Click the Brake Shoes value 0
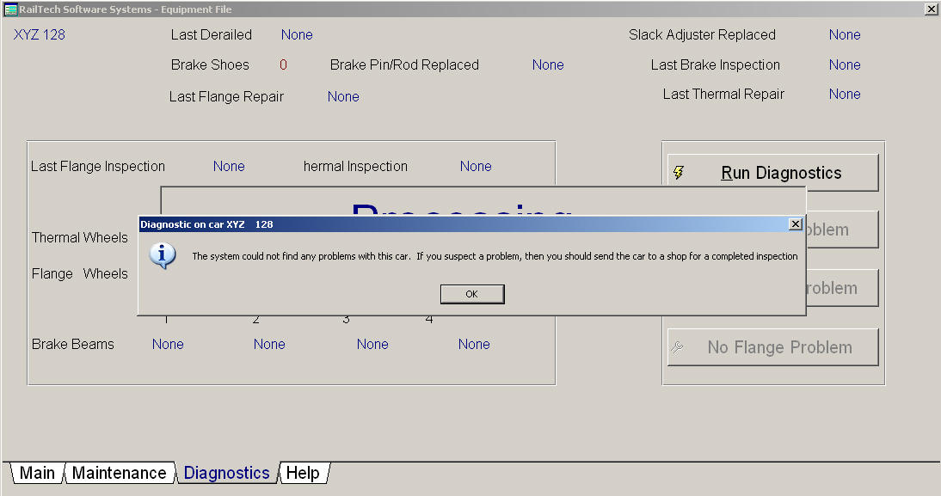Screen dimensions: 941x496 (283, 64)
